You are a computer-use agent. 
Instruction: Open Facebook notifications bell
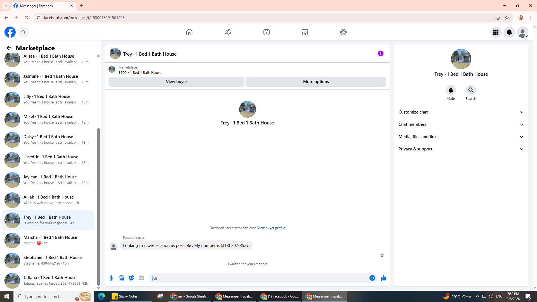coord(509,32)
